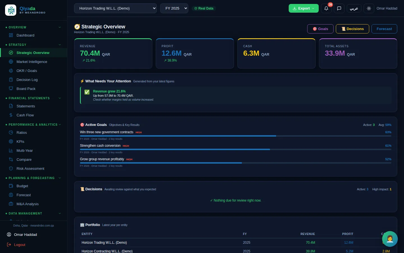The width and height of the screenshot is (404, 253).
Task: Click the Logout icon
Action: 9,245
